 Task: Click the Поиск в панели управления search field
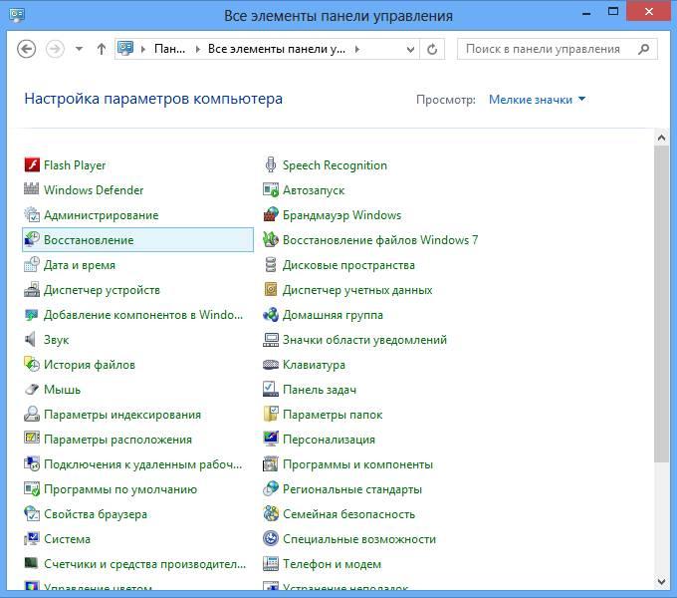558,49
